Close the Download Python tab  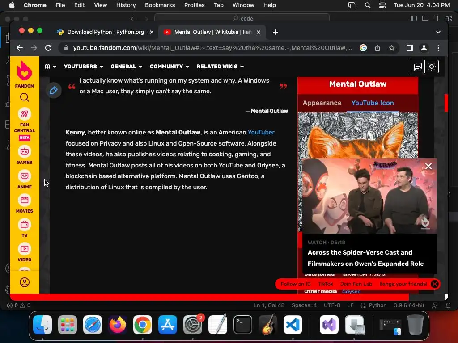[x=152, y=32]
